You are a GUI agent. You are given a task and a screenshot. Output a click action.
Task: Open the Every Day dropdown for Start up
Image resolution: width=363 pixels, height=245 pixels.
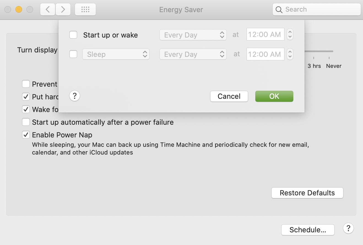coord(193,35)
